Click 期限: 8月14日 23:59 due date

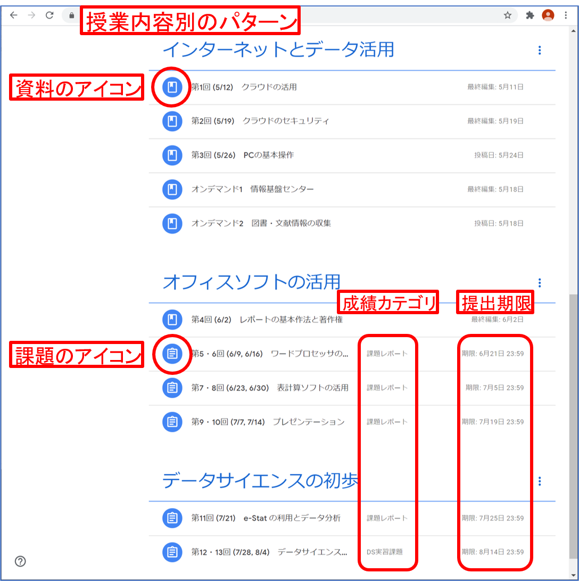click(493, 552)
